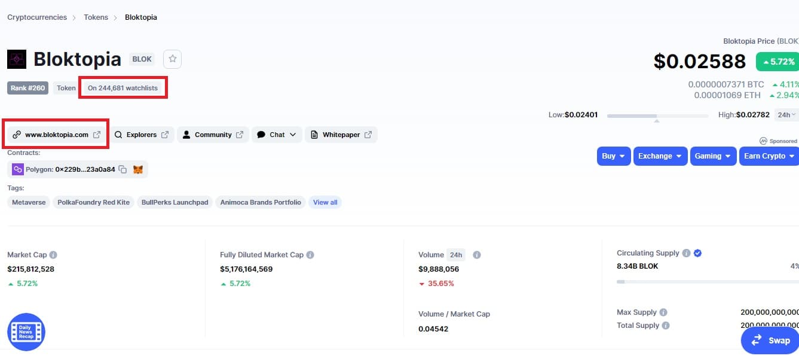The width and height of the screenshot is (799, 356).
Task: Click the Bloktopia logo icon
Action: pyautogui.click(x=17, y=59)
